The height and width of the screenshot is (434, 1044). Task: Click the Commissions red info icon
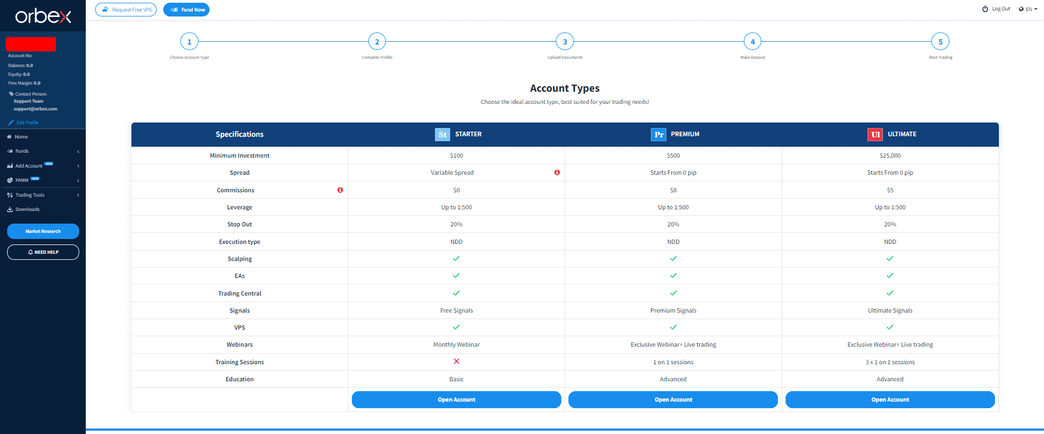pos(340,190)
